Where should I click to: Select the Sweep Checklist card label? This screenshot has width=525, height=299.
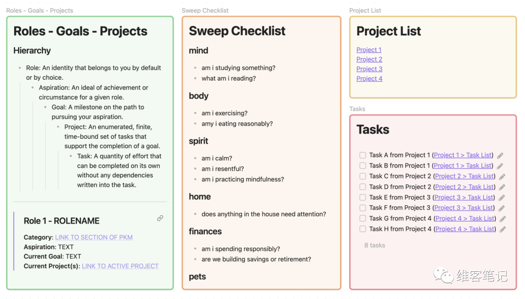[205, 10]
